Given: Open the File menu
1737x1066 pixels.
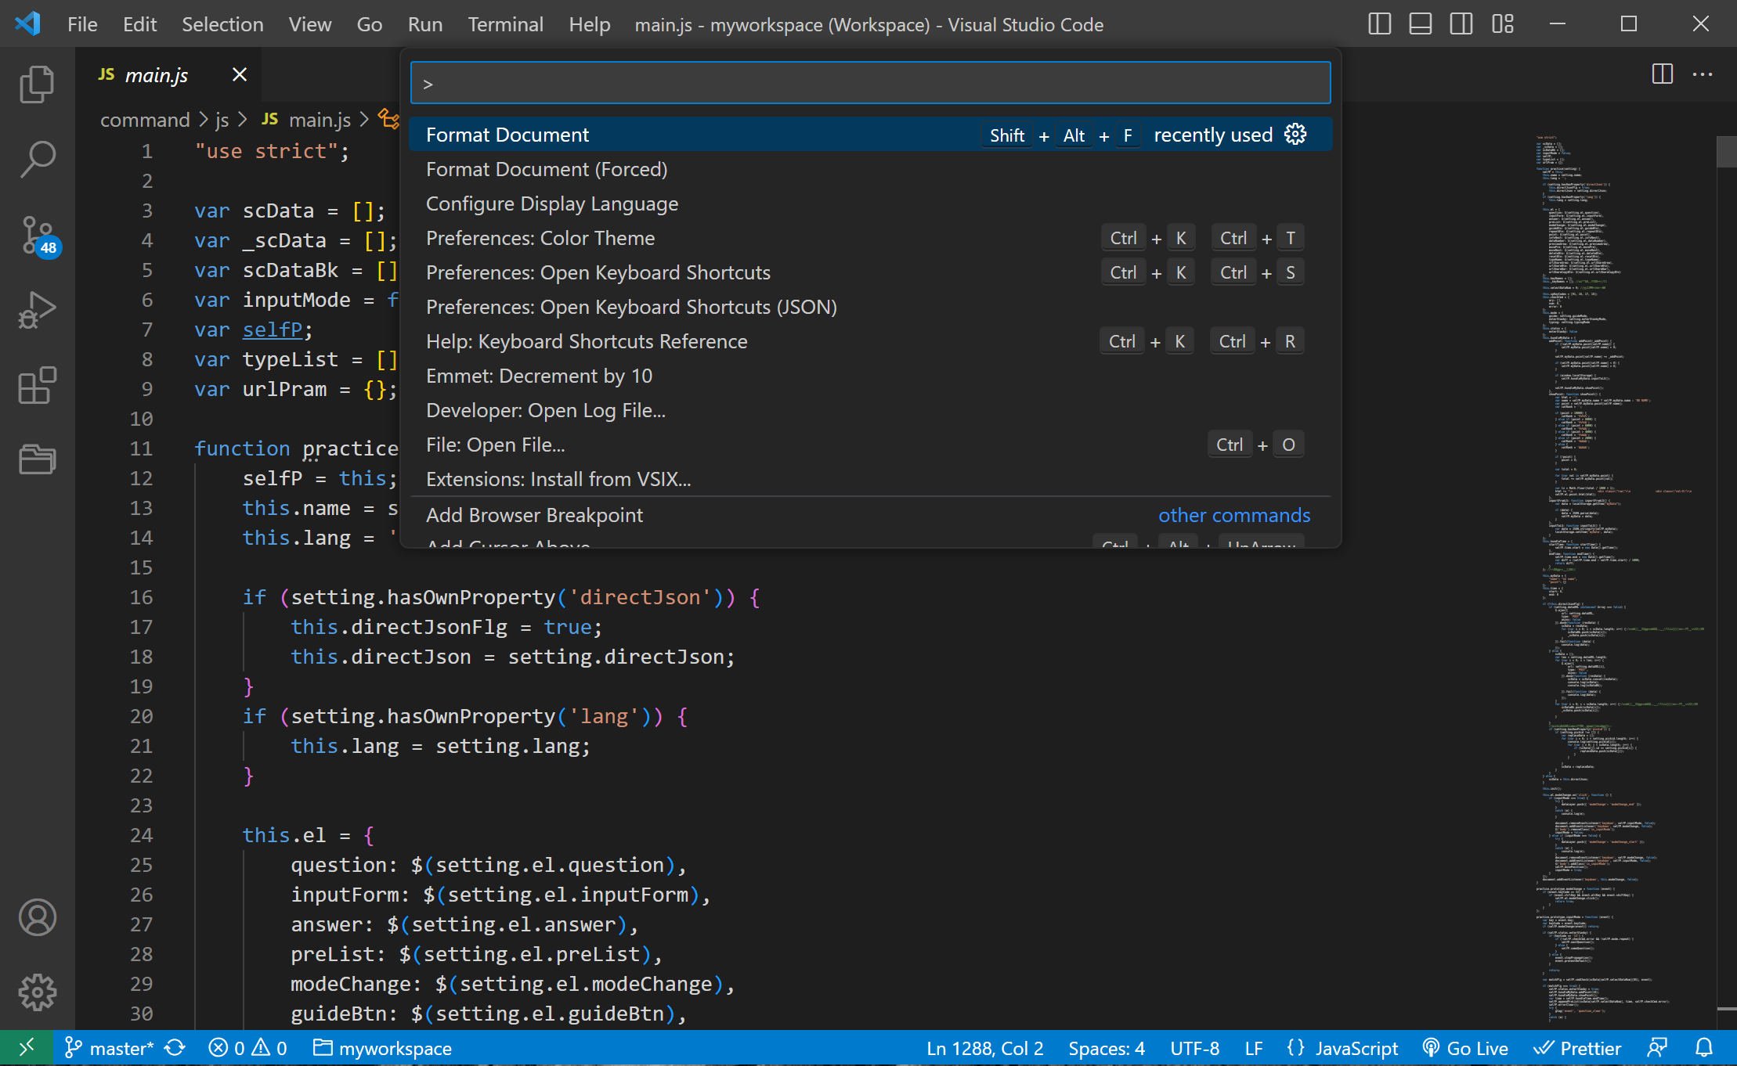Looking at the screenshot, I should [x=82, y=24].
